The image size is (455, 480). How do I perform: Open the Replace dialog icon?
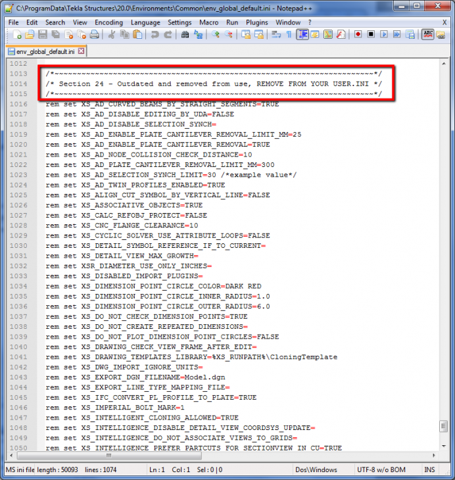pos(198,35)
